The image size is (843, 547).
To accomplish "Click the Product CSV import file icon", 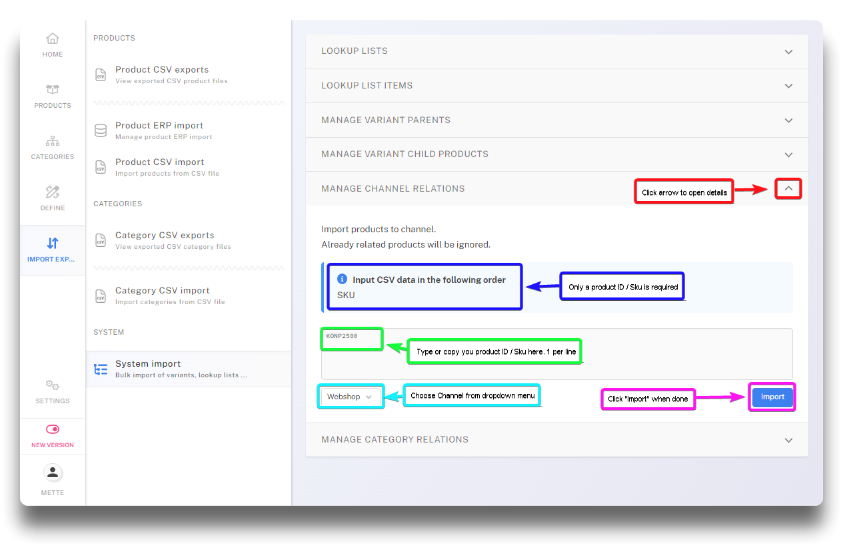I will [x=101, y=167].
